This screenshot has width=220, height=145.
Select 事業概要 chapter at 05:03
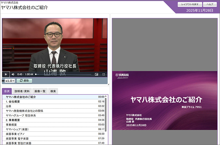click(53, 125)
